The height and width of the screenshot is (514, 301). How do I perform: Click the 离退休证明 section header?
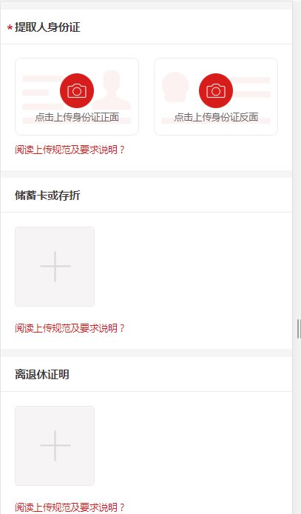[42, 374]
